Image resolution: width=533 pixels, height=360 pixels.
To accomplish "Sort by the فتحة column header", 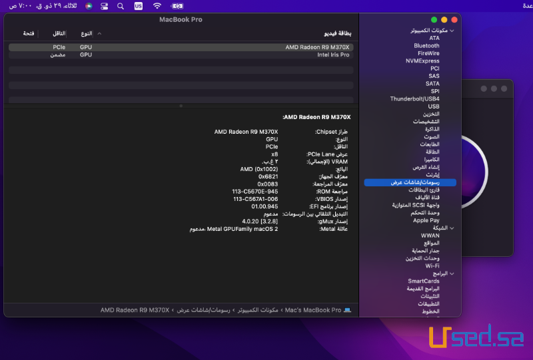I will pos(29,33).
